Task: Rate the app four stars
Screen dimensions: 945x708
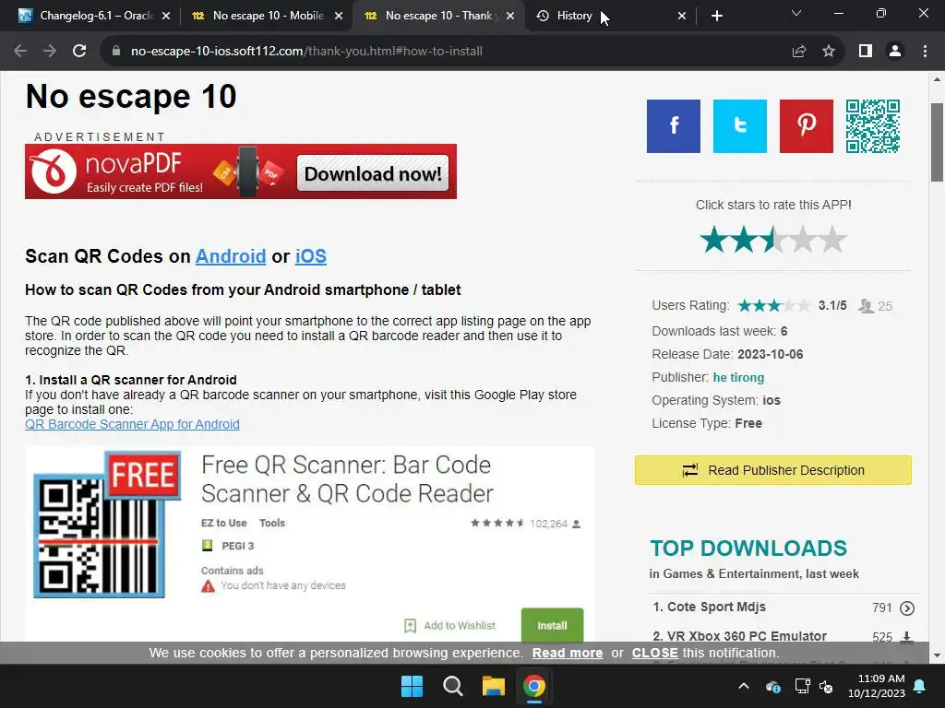Action: click(803, 240)
